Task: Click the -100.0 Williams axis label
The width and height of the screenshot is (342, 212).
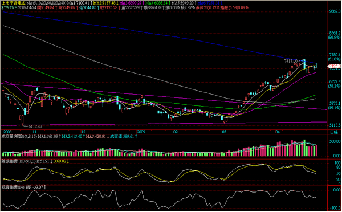Action: tap(335, 208)
